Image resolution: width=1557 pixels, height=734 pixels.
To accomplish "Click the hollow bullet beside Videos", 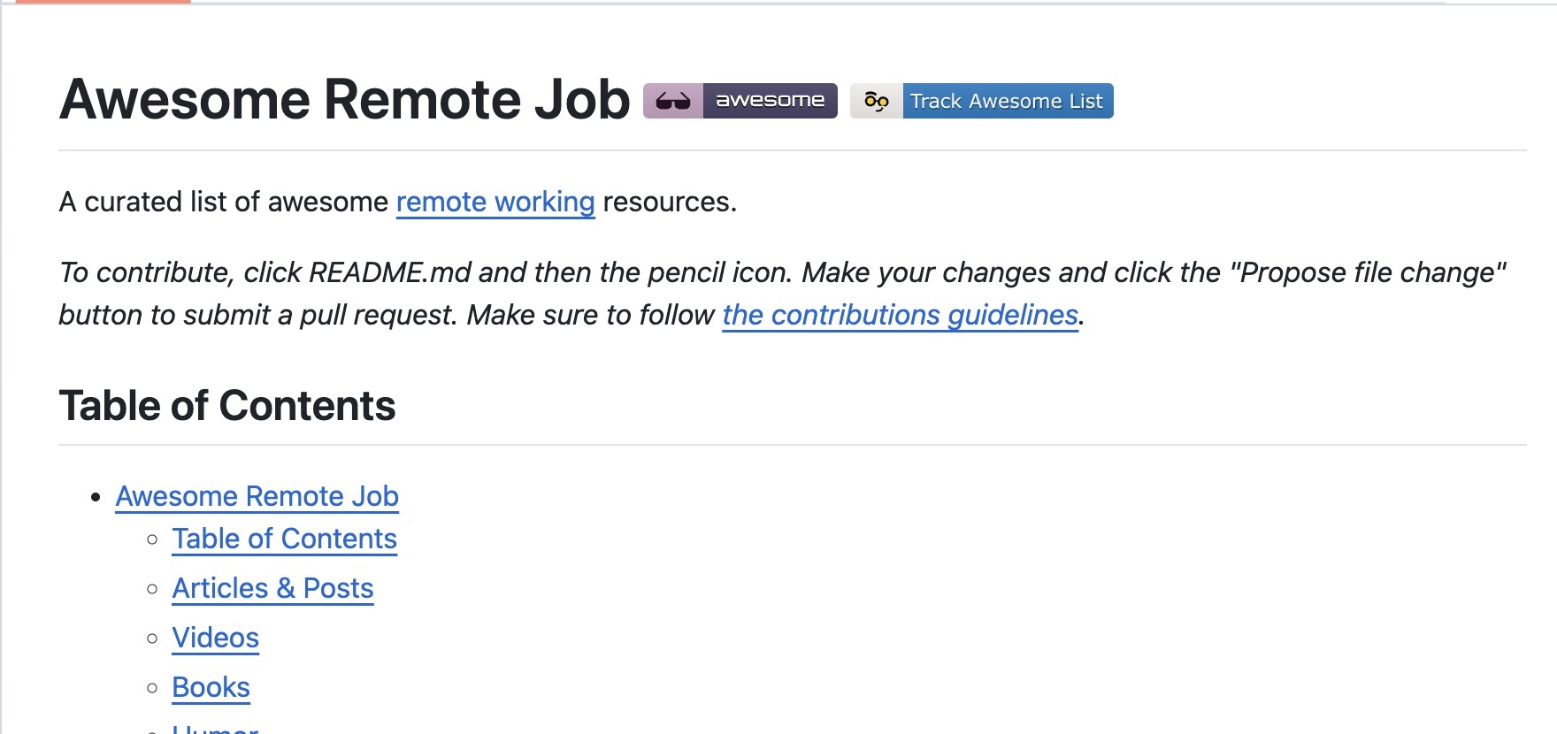I will point(152,638).
